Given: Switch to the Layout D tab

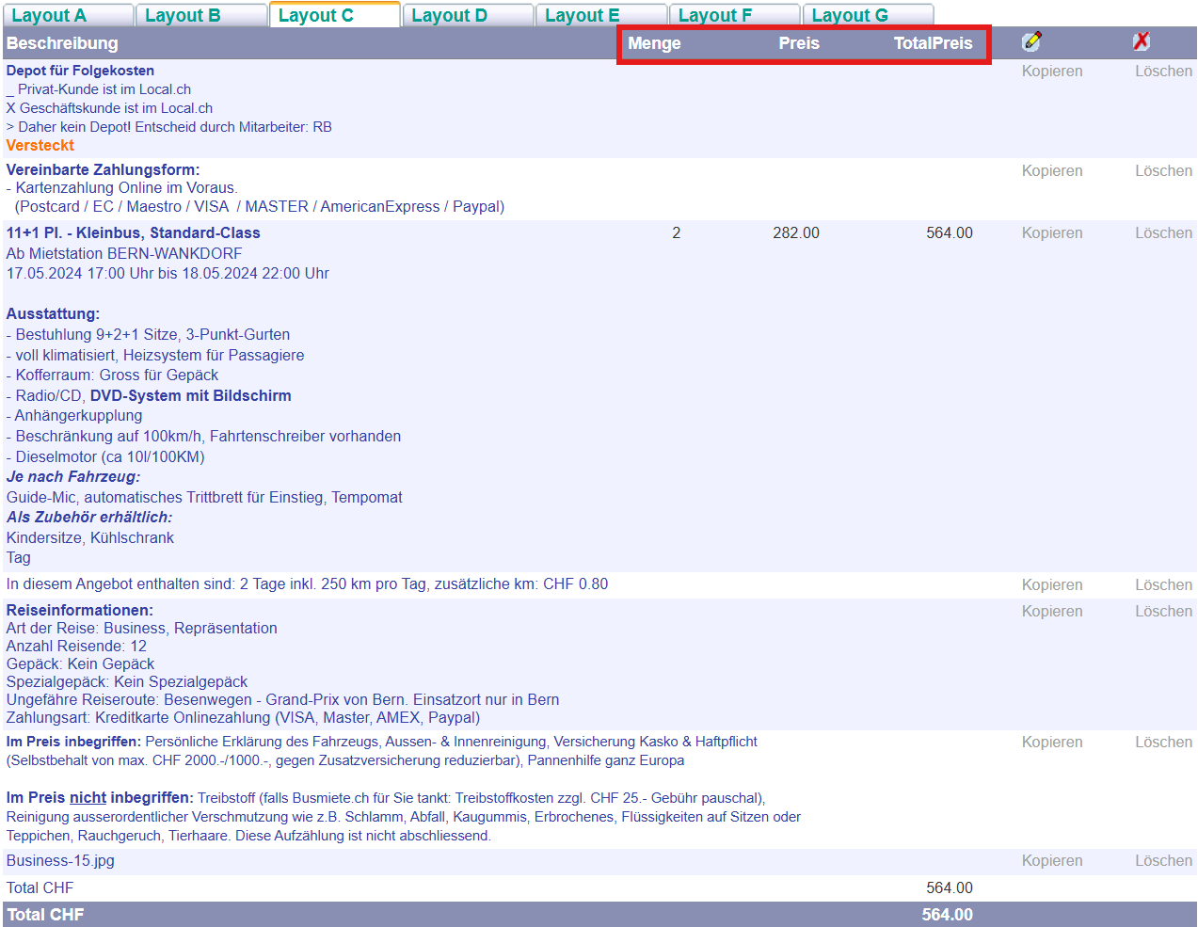Looking at the screenshot, I should tap(468, 15).
